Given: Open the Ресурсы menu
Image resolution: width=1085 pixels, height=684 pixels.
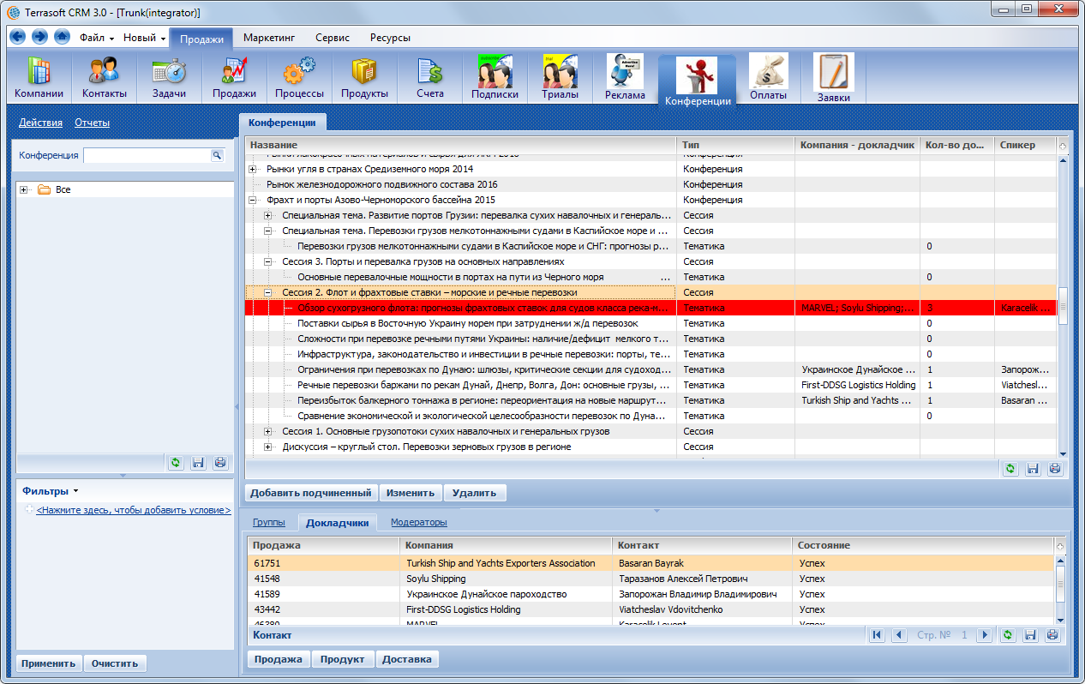Looking at the screenshot, I should (x=390, y=38).
